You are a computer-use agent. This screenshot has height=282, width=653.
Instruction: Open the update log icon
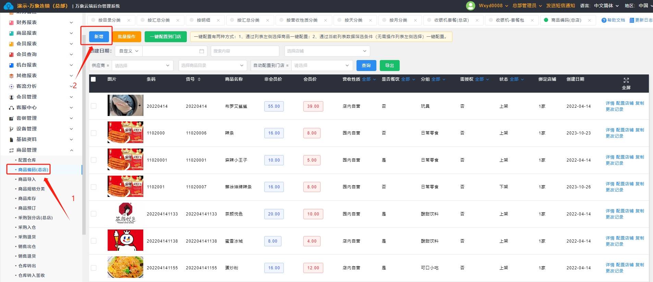coord(632,20)
